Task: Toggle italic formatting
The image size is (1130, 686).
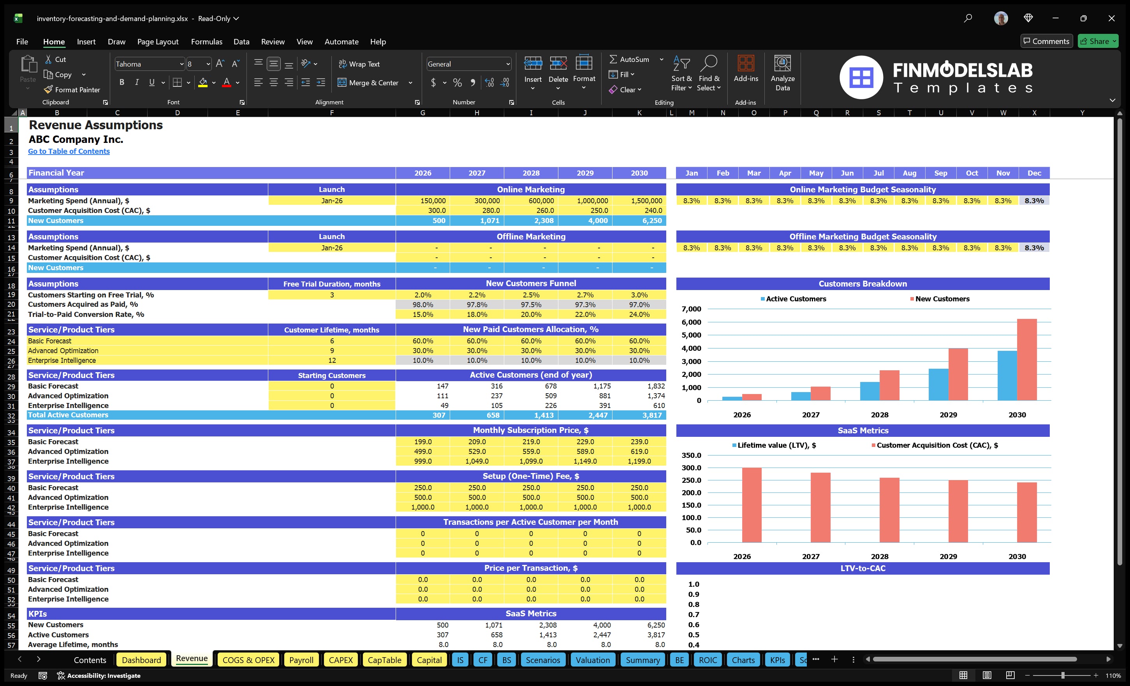Action: [x=136, y=82]
